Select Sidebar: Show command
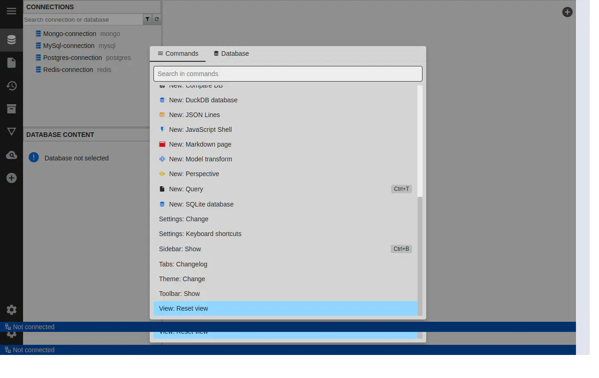599x378 pixels. point(180,249)
